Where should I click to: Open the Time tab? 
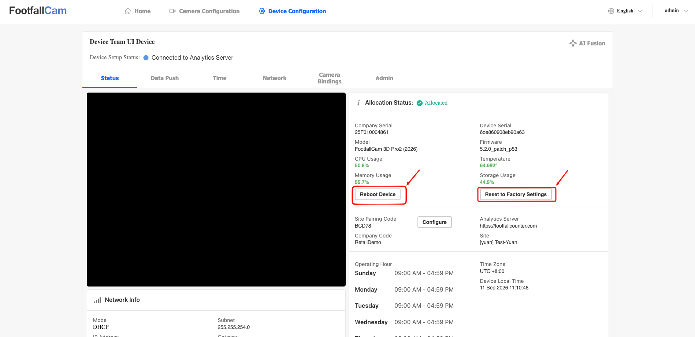pos(220,78)
